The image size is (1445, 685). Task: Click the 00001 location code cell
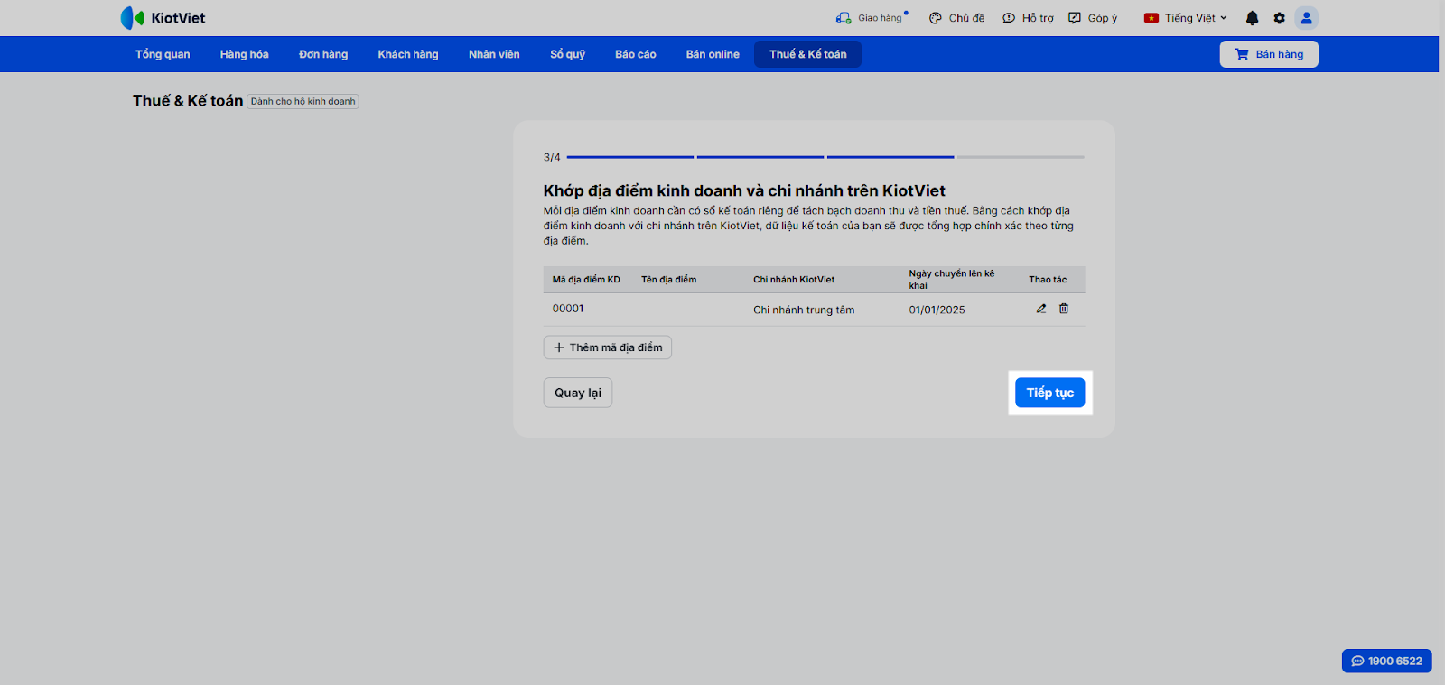pos(568,309)
